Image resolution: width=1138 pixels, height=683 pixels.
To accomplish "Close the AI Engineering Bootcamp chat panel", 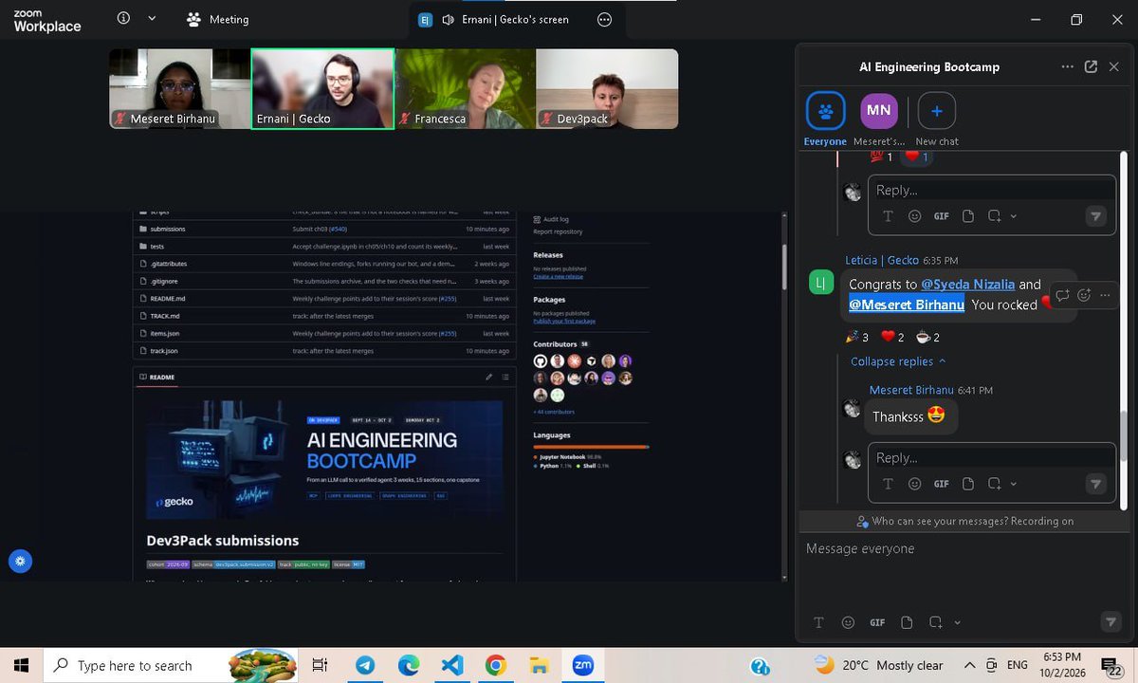I will coord(1114,66).
